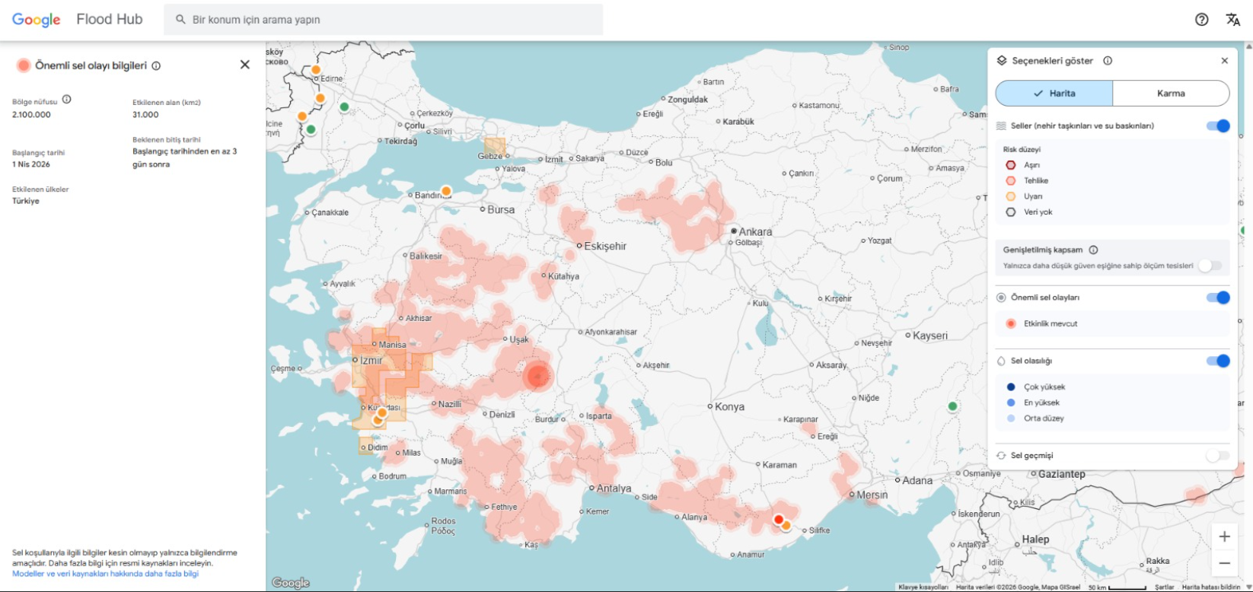This screenshot has width=1253, height=592.
Task: Open the help question mark icon
Action: [x=1201, y=20]
